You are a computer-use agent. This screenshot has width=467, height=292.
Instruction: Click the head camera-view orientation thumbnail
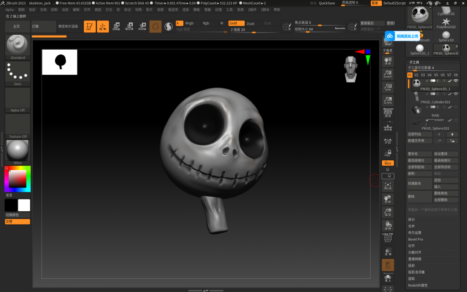(351, 69)
